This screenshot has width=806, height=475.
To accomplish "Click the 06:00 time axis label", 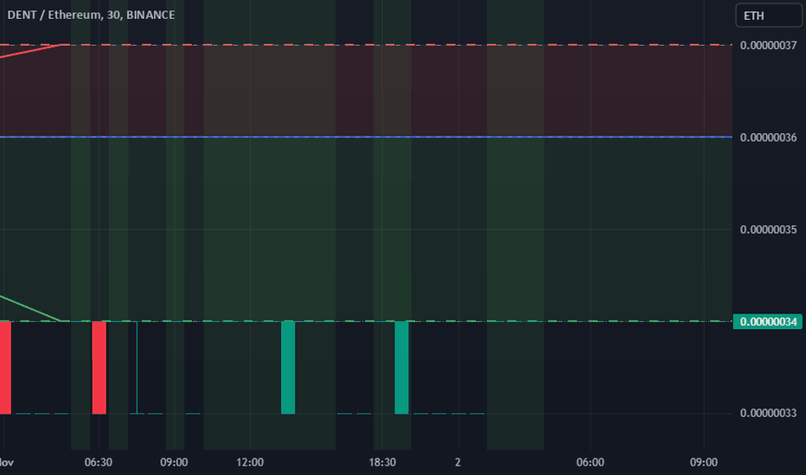I will [590, 462].
